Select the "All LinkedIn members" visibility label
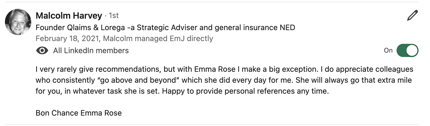 point(91,51)
